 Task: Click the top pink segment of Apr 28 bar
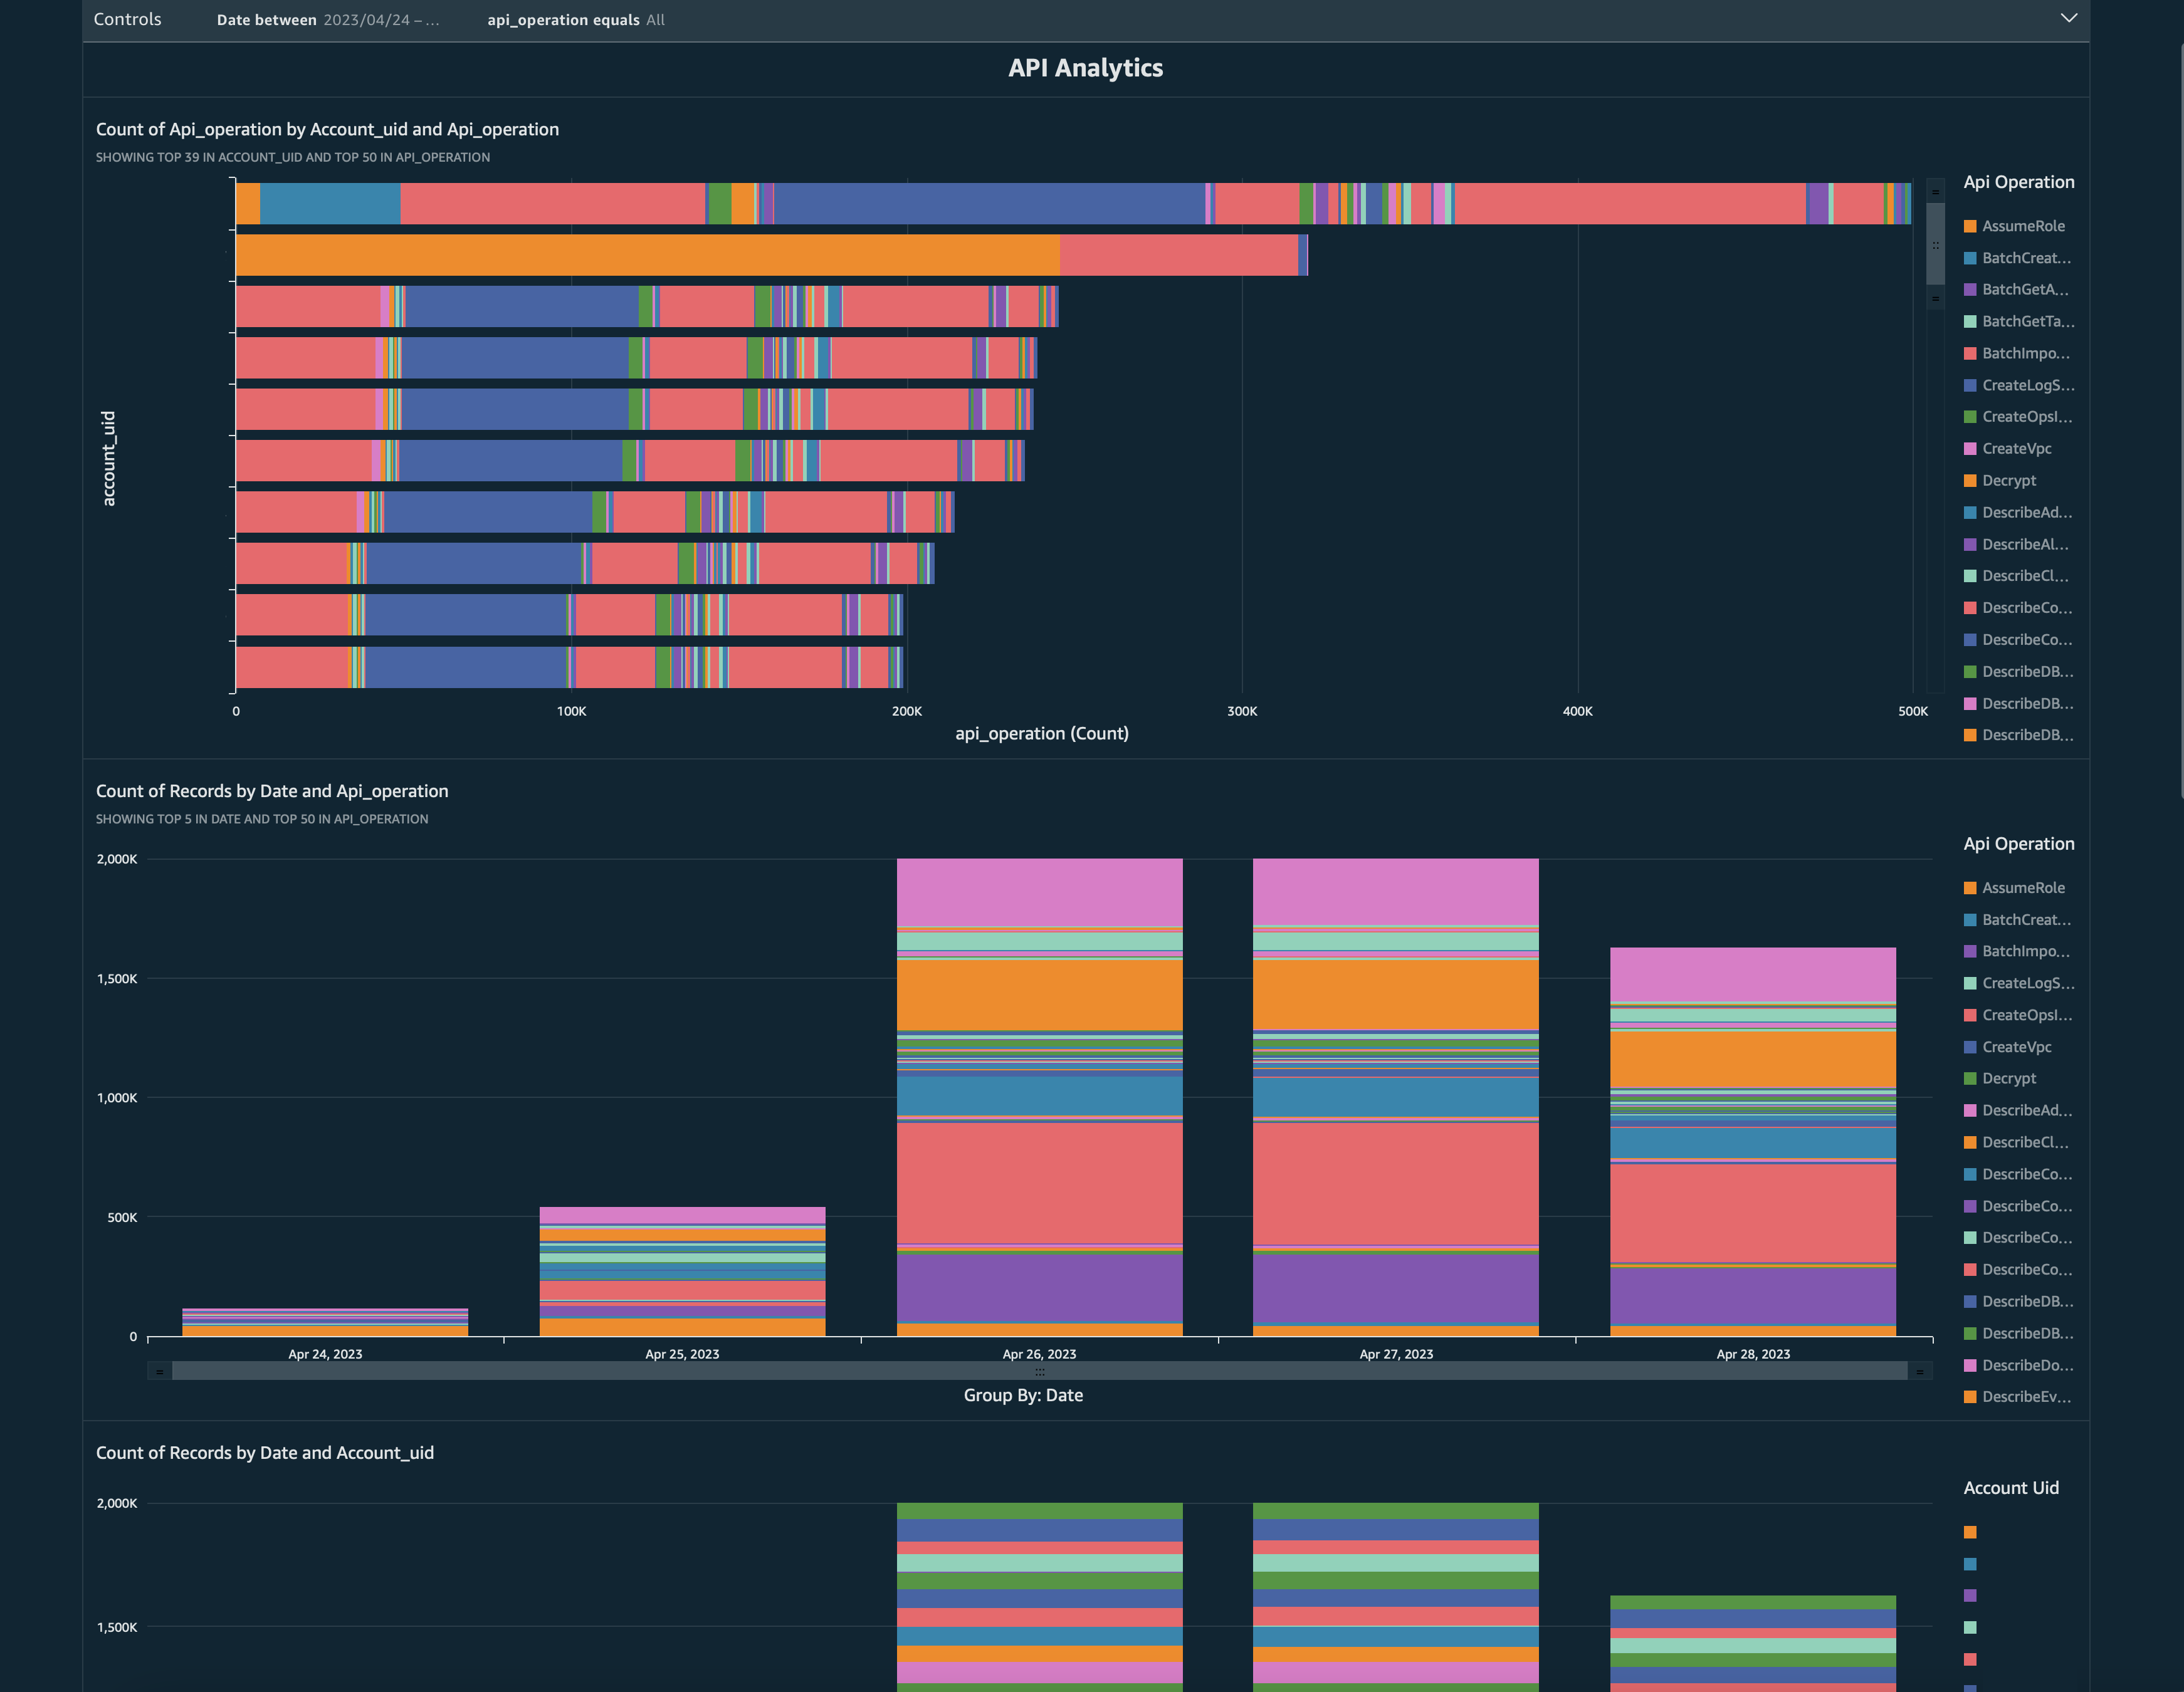pyautogui.click(x=1752, y=974)
